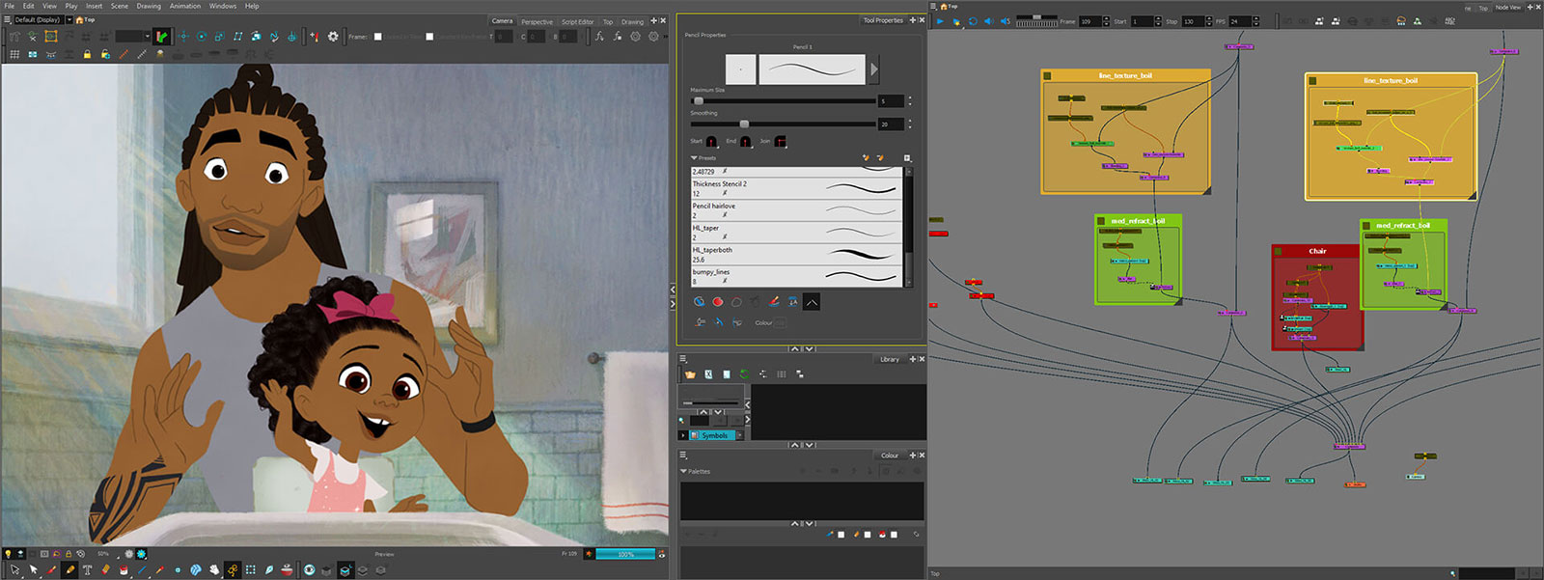The image size is (1544, 580).
Task: Click the Paint Bucket tool
Action: click(124, 570)
